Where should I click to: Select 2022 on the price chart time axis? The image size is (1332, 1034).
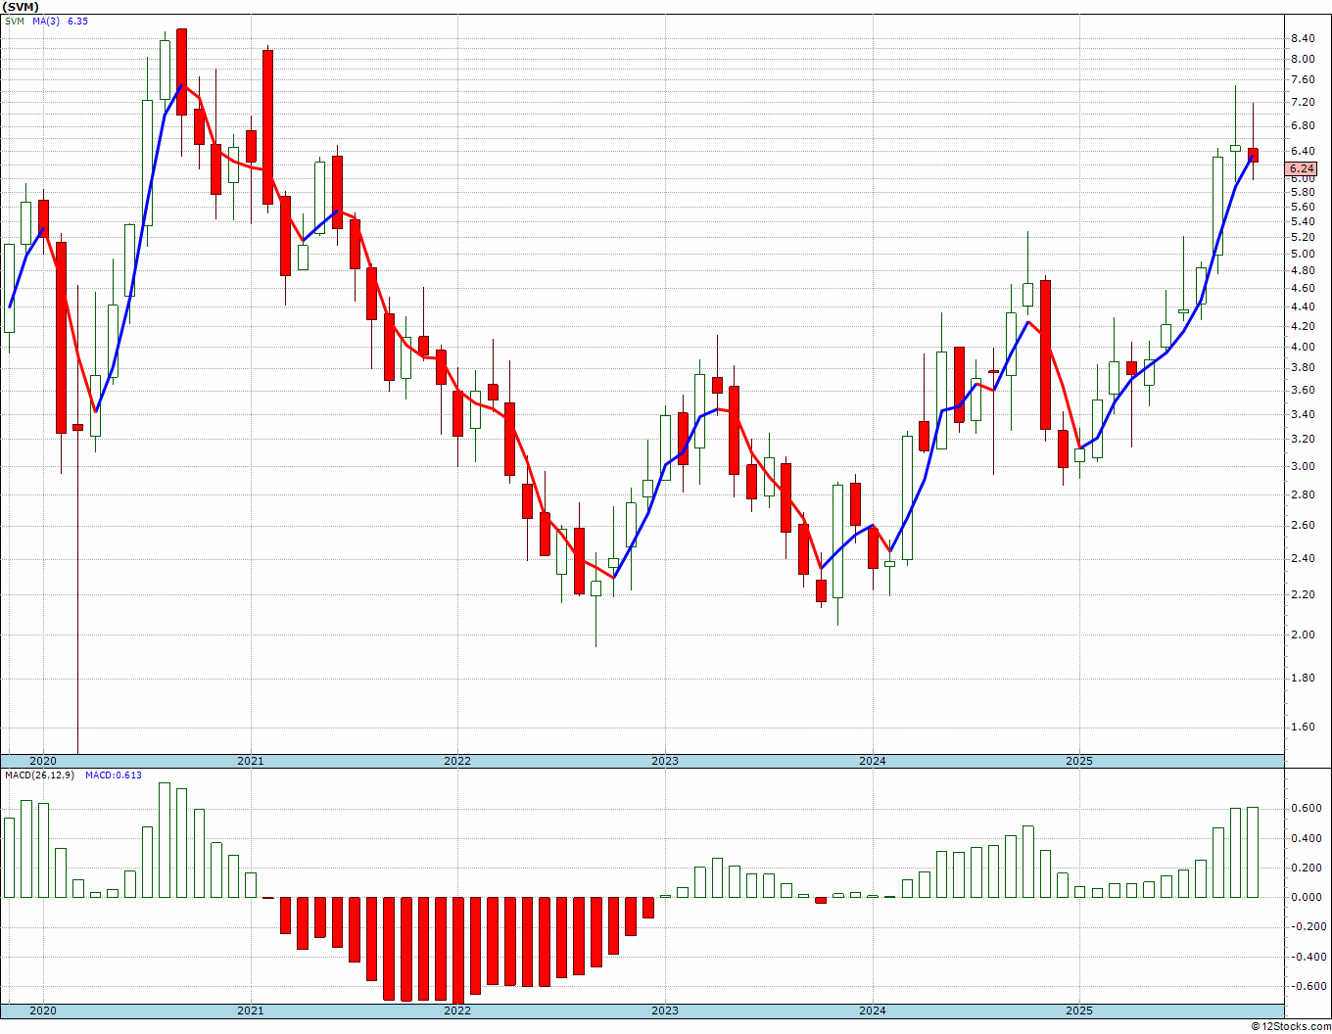(x=457, y=761)
